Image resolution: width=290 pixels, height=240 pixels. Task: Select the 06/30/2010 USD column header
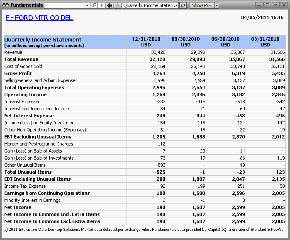[x=226, y=42]
